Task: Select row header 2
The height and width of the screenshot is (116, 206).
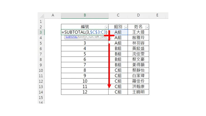Action: point(41,27)
